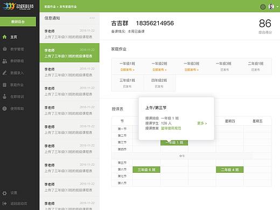
Task: Click the phone number 18356214956
Action: (x=155, y=23)
